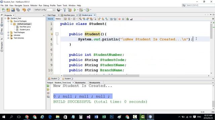Close the Projects panel tab

click(13, 15)
